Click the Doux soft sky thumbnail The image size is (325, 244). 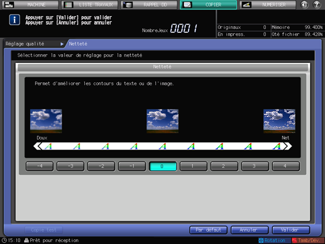[x=46, y=121]
